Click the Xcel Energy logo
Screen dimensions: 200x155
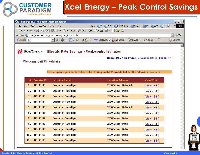30,51
